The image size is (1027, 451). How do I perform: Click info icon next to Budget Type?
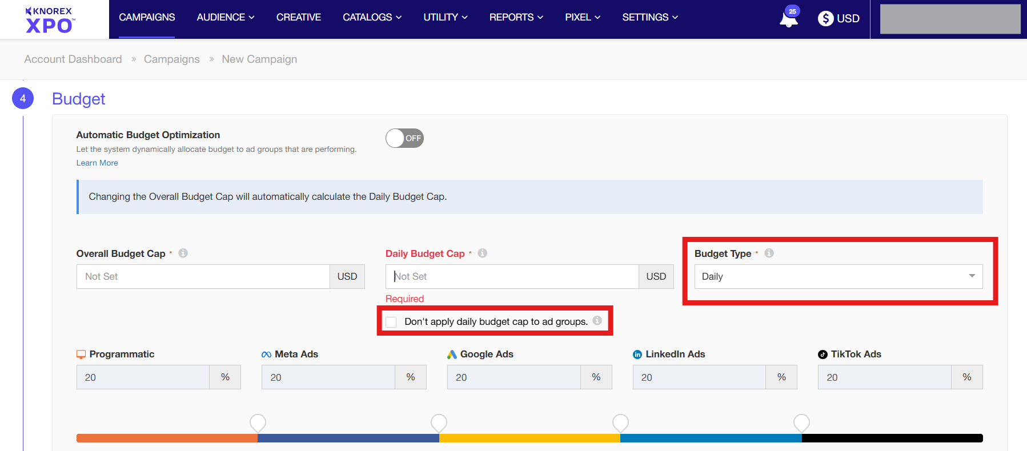point(769,253)
